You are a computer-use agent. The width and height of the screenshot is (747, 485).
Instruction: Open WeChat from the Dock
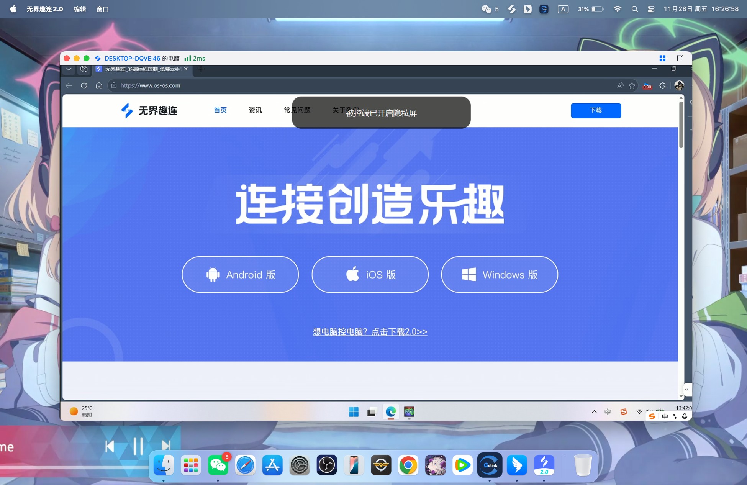tap(218, 465)
